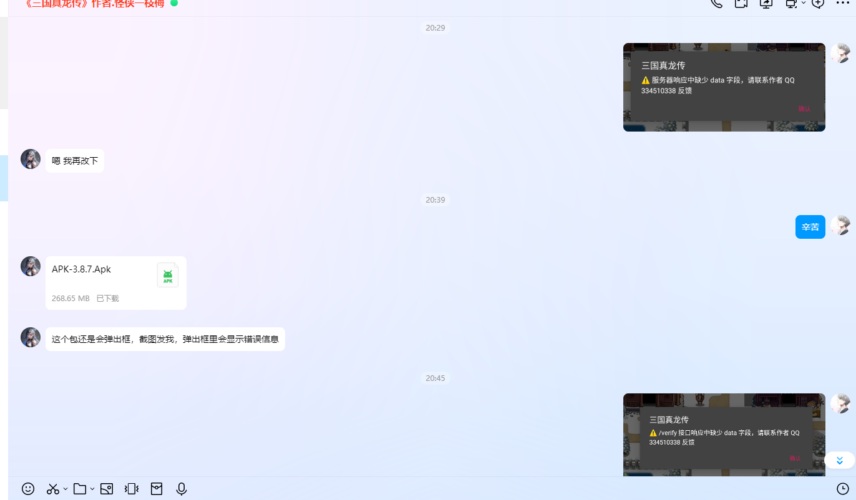Click the '辛苦' blue message bubble
This screenshot has height=500, width=856.
(x=810, y=227)
